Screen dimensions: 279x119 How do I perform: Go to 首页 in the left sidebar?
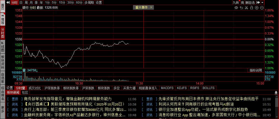[3, 6]
